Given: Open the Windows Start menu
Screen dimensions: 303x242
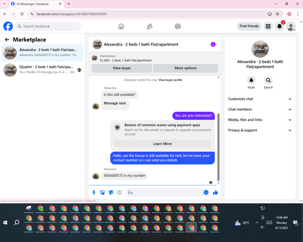Looking at the screenshot, I should pyautogui.click(x=5, y=223).
